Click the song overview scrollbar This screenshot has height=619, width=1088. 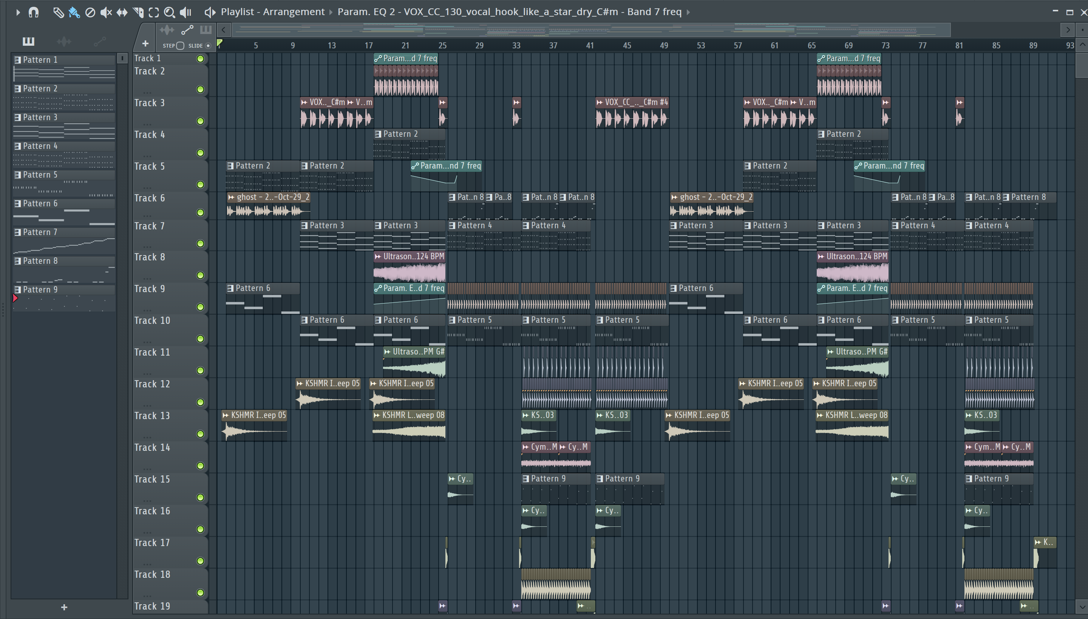[591, 30]
